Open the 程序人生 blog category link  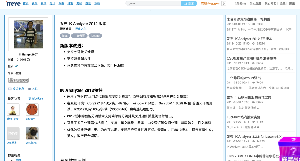pyautogui.click(x=81, y=29)
